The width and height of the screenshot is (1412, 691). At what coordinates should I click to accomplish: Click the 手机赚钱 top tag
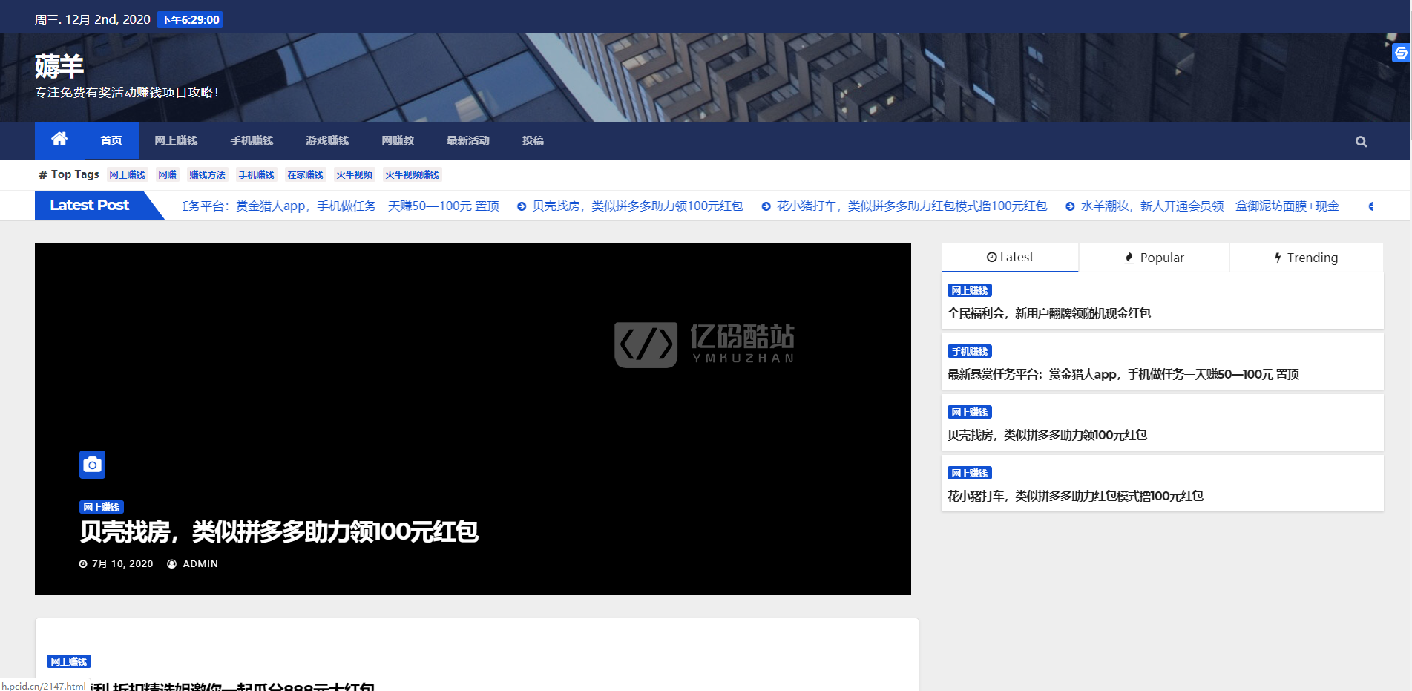(257, 175)
